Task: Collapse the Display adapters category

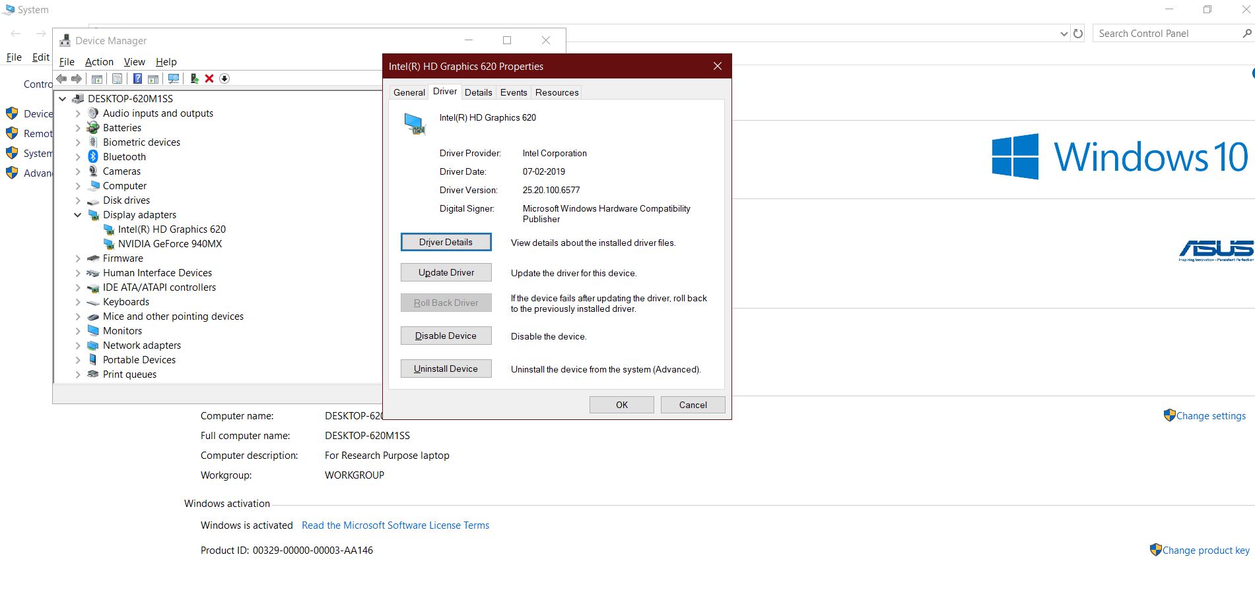Action: point(78,215)
